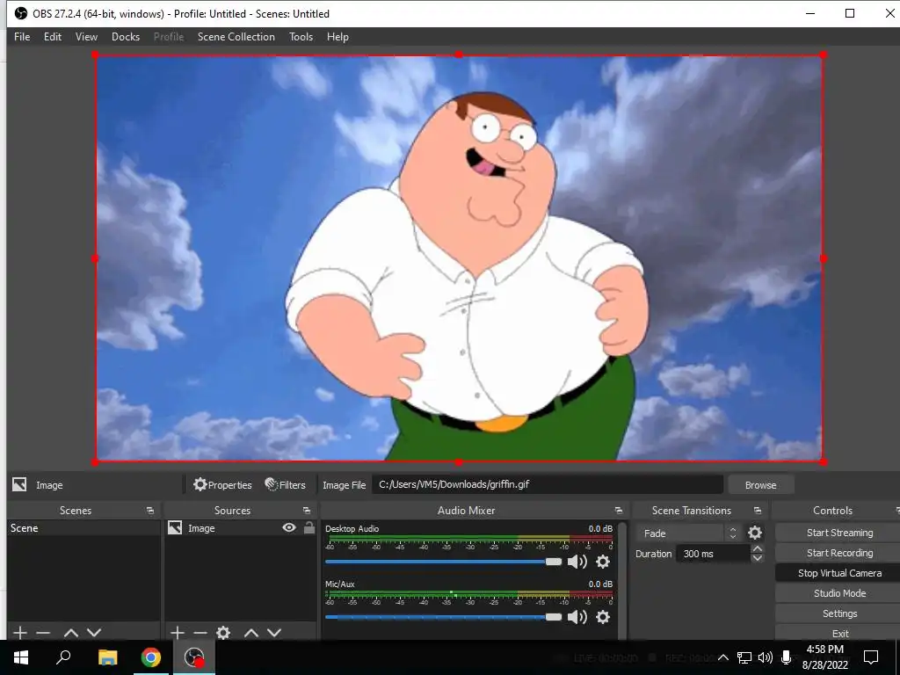Pop out the Sources dock

pyautogui.click(x=307, y=511)
